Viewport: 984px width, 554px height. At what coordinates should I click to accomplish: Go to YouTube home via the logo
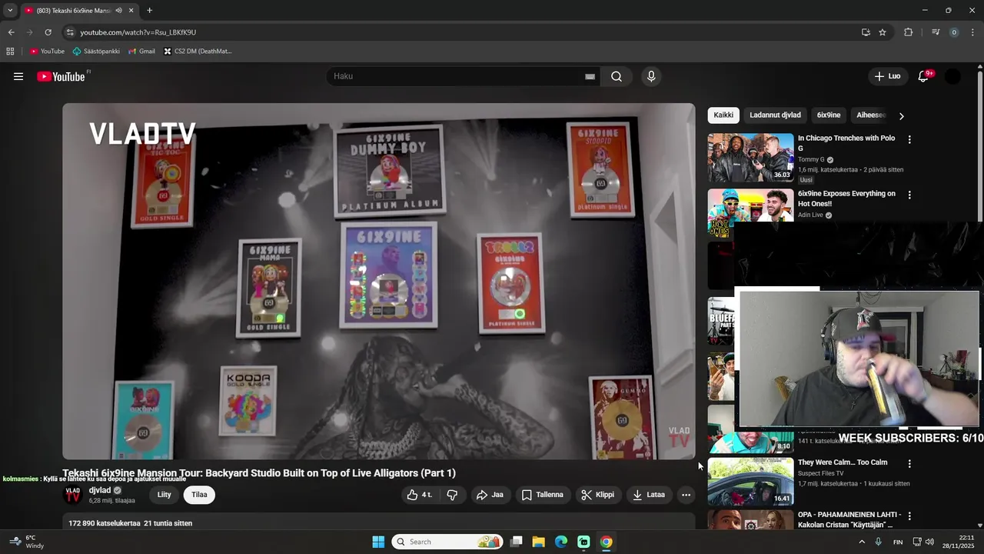coord(61,76)
